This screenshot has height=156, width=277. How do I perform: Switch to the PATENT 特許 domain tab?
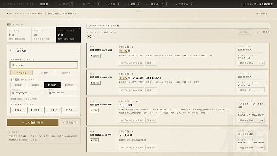click(19, 35)
